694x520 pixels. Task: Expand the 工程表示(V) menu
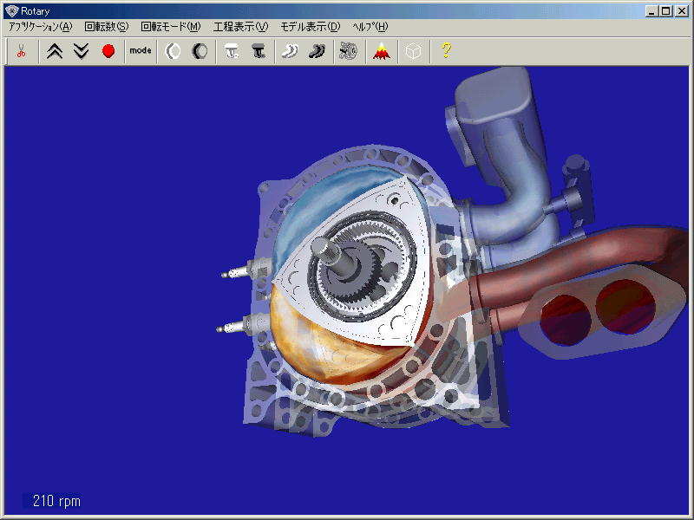point(240,27)
